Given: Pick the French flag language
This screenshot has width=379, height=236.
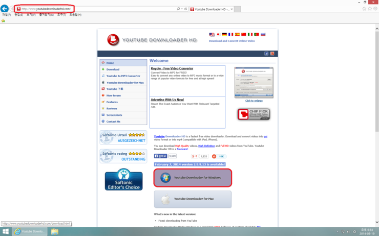Looking at the screenshot, I should [x=231, y=34].
